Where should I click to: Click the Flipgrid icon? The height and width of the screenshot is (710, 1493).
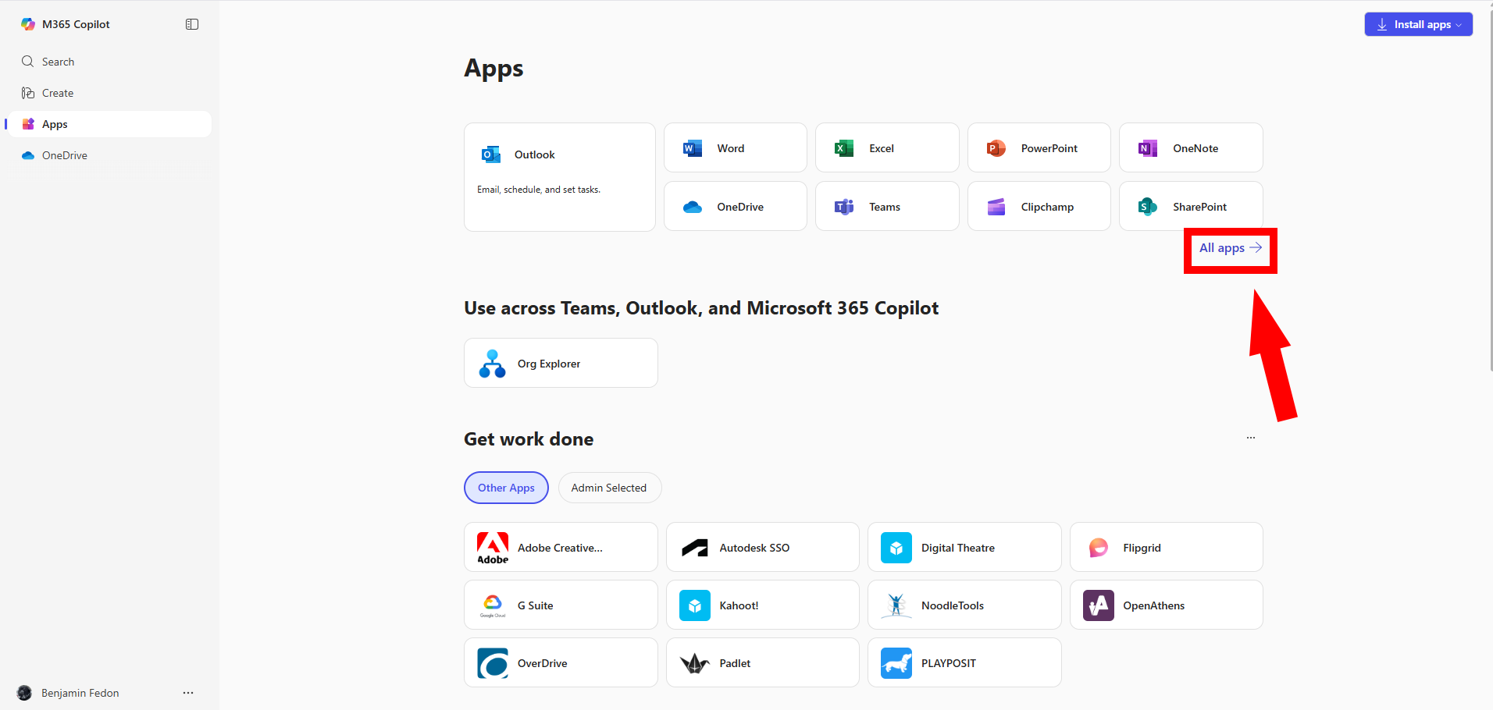[x=1099, y=548]
